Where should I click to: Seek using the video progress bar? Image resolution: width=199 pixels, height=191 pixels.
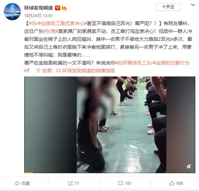pyautogui.click(x=109, y=173)
